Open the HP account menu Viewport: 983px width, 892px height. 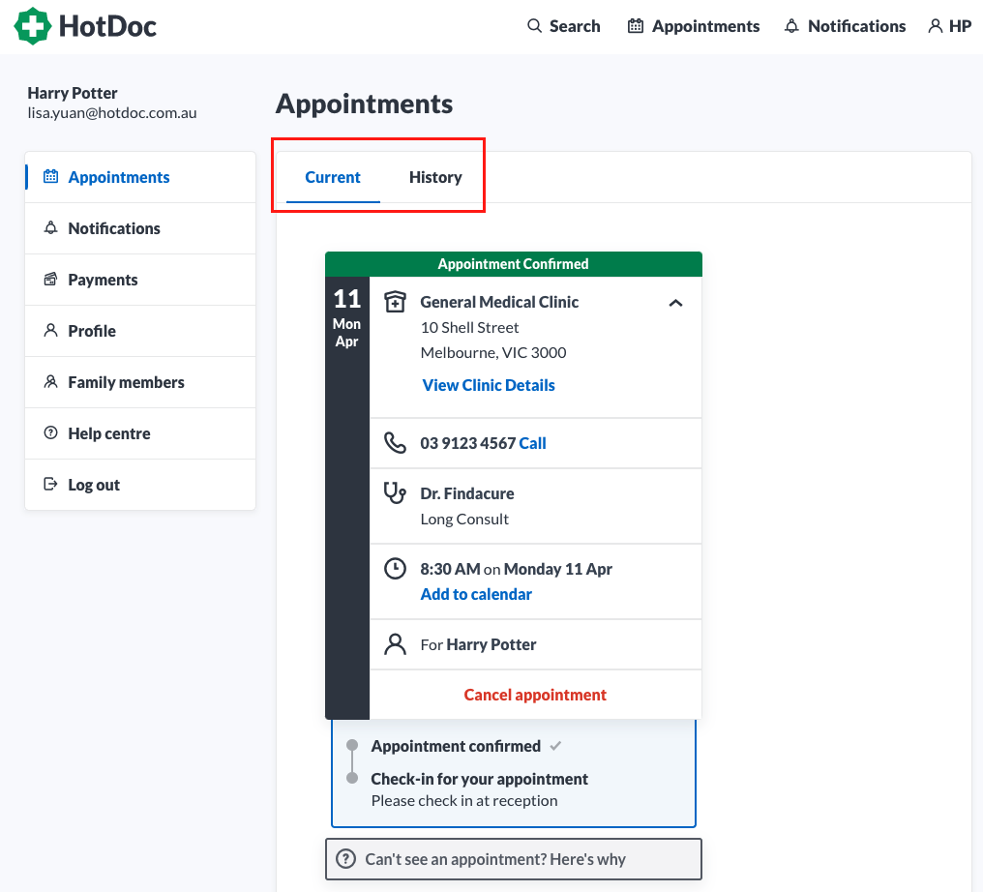coord(950,26)
